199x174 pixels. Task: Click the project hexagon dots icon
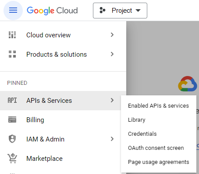[x=102, y=11]
